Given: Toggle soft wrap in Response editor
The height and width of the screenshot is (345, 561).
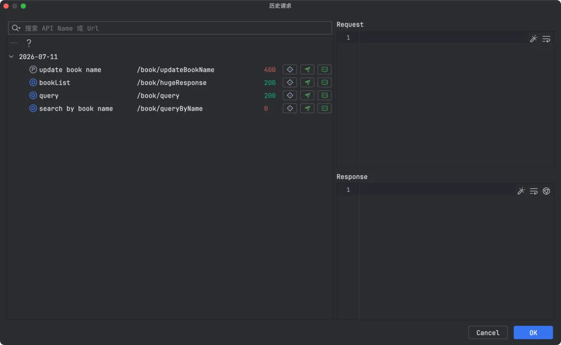Looking at the screenshot, I should click(534, 191).
